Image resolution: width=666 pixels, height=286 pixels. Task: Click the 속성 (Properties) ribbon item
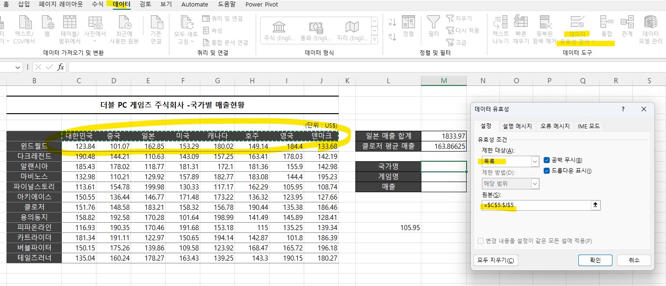[x=212, y=30]
